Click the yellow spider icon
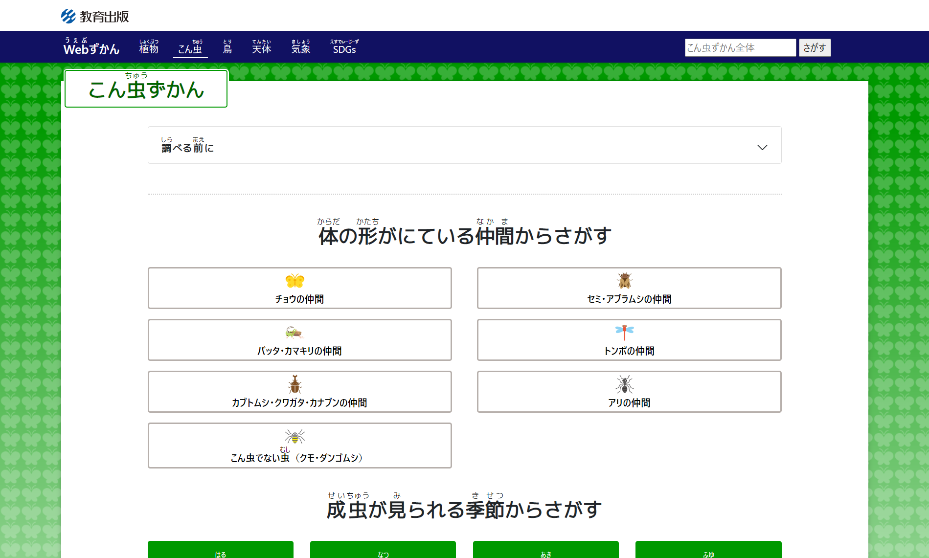 coord(295,436)
